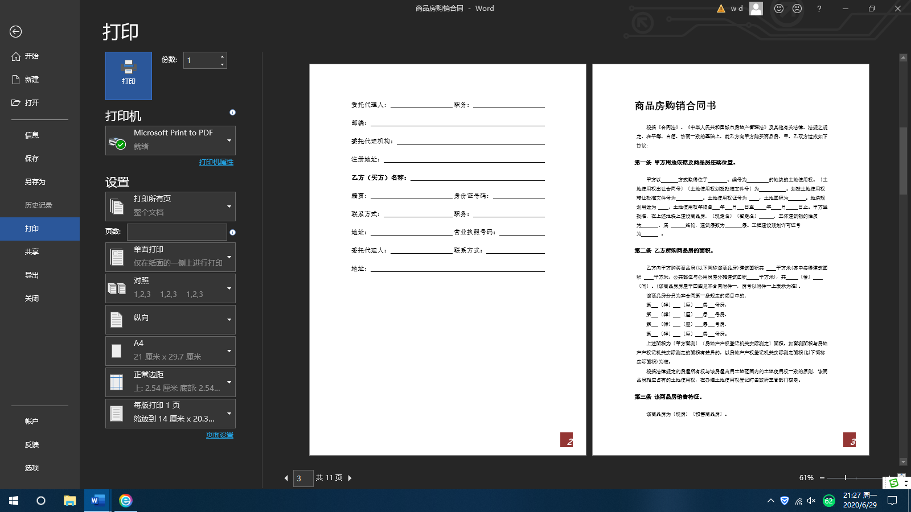
Task: Select Close (关闭) in sidebar
Action: pos(40,299)
